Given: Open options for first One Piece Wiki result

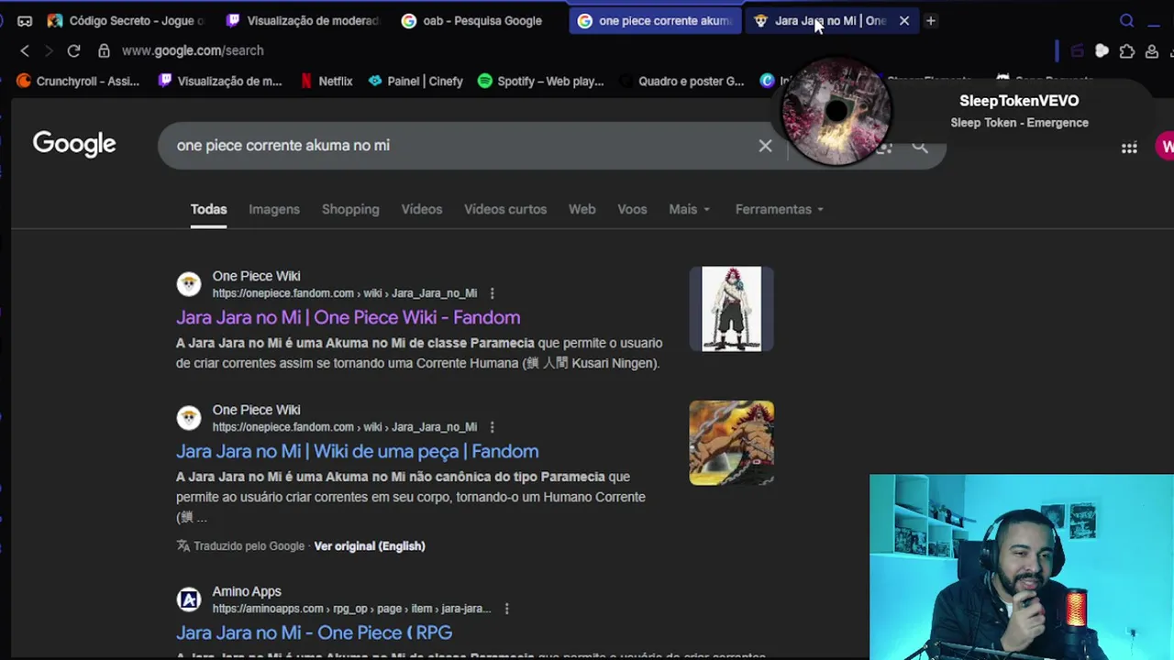Looking at the screenshot, I should (492, 293).
